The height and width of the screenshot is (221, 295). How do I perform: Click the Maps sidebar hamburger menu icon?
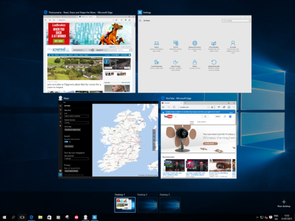(x=60, y=106)
